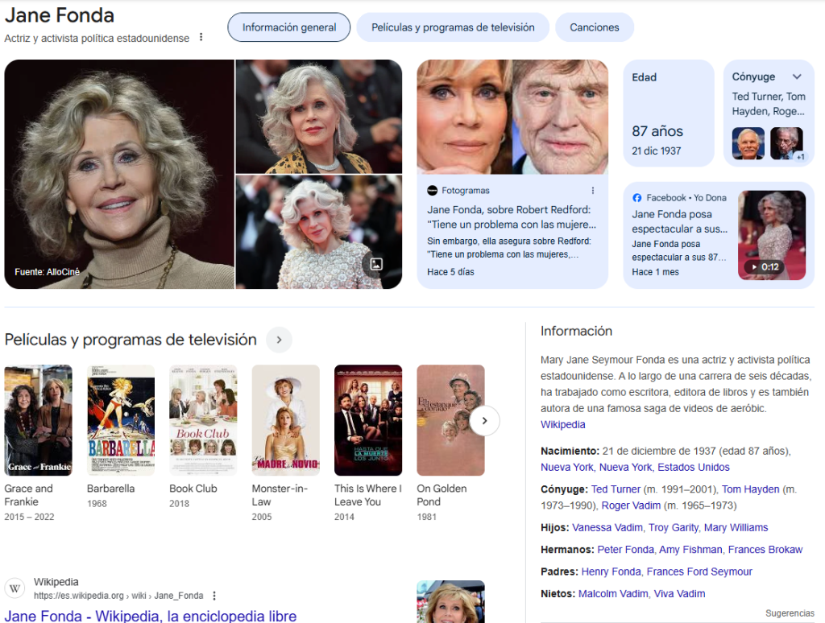
Task: Switch to the Canciones tab
Action: [x=595, y=27]
